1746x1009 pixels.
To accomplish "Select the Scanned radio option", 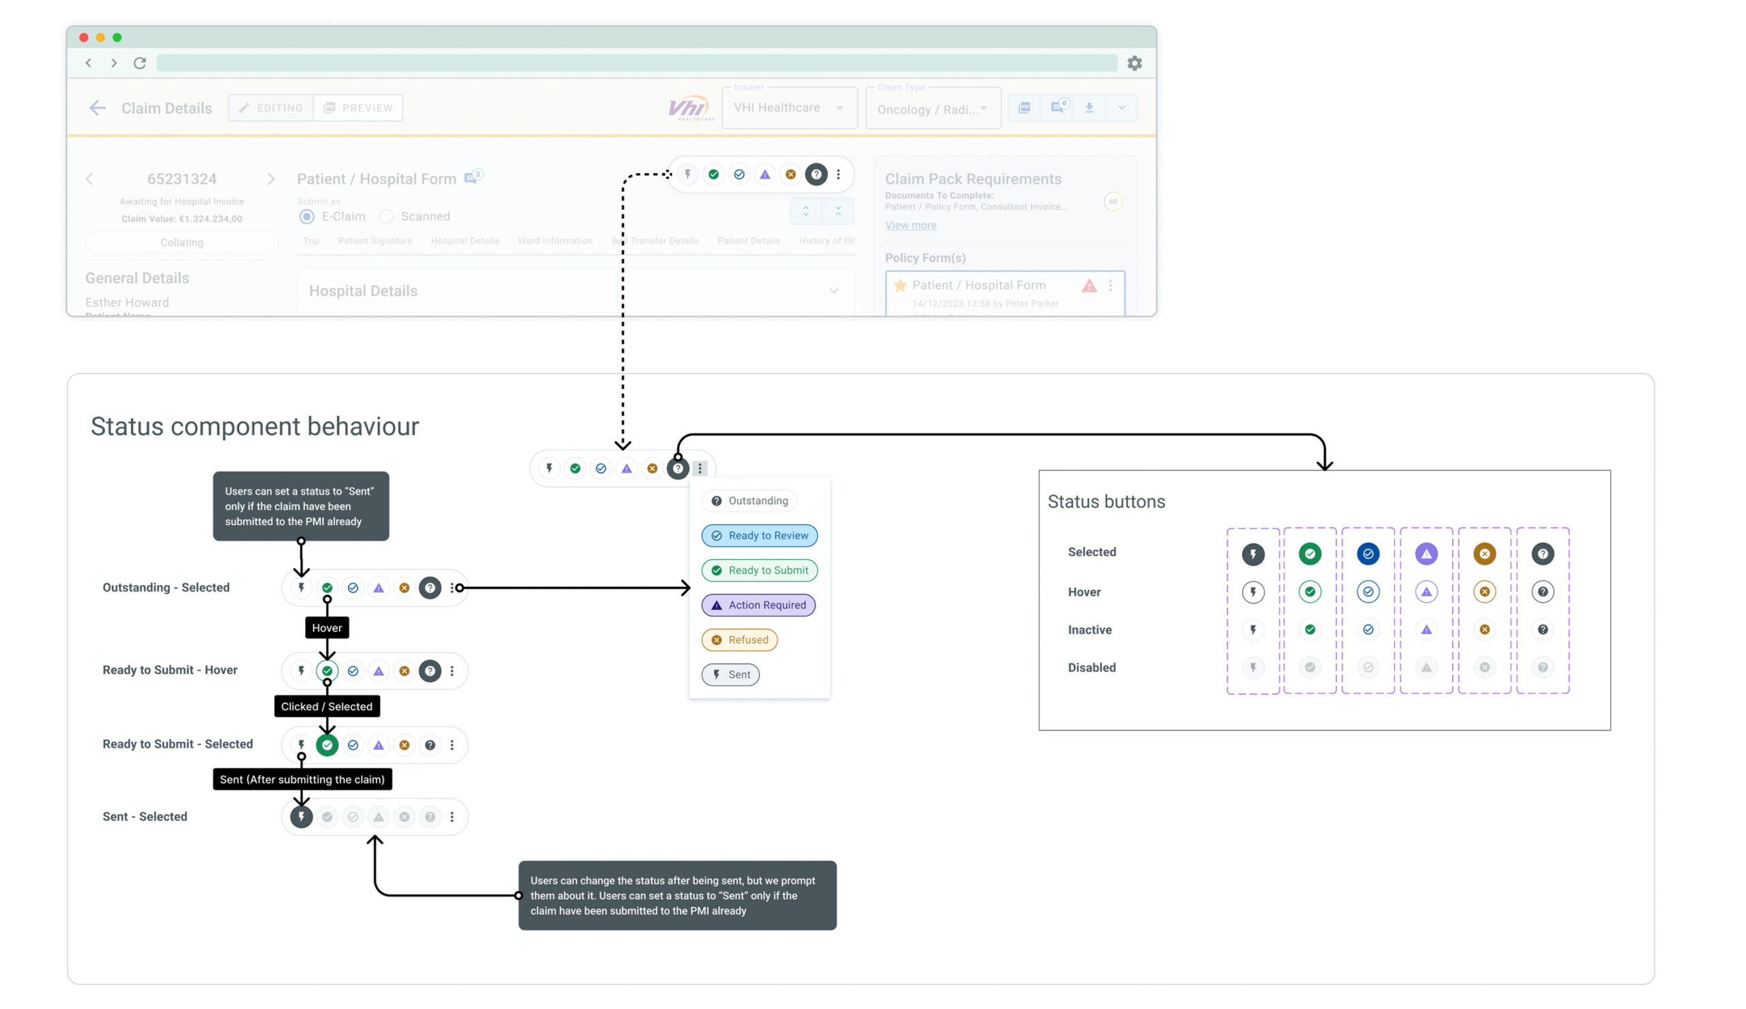I will [x=387, y=217].
